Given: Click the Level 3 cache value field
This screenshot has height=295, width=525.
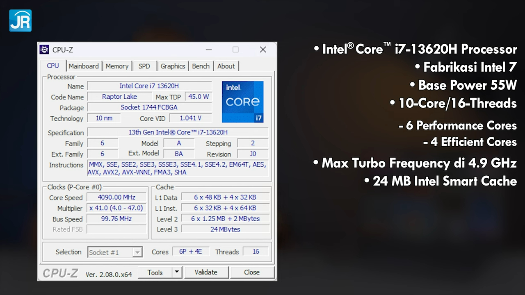Looking at the screenshot, I should [225, 229].
